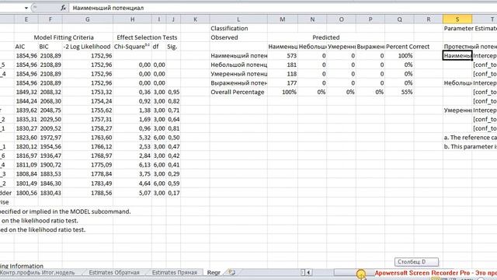497x280 pixels.
Task: Select highlighted column S header
Action: click(x=457, y=19)
